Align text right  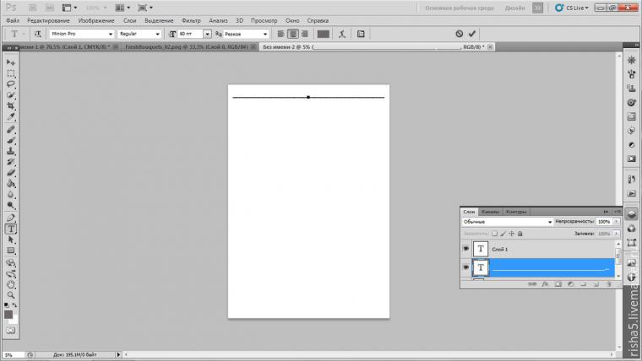(305, 34)
